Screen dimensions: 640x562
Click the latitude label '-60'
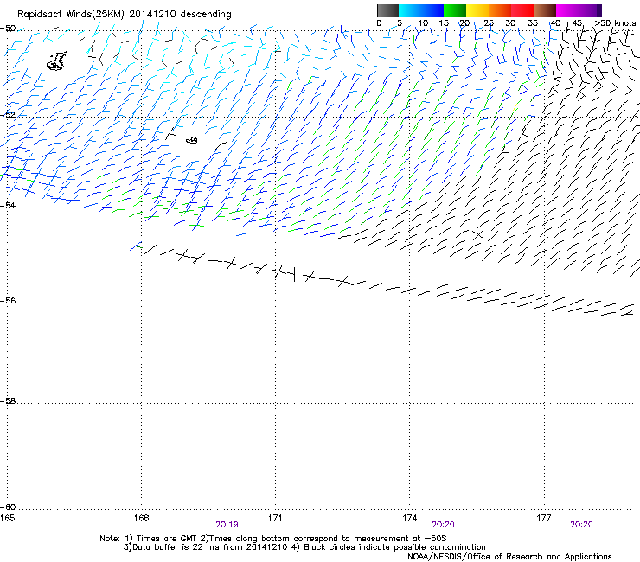[8, 507]
